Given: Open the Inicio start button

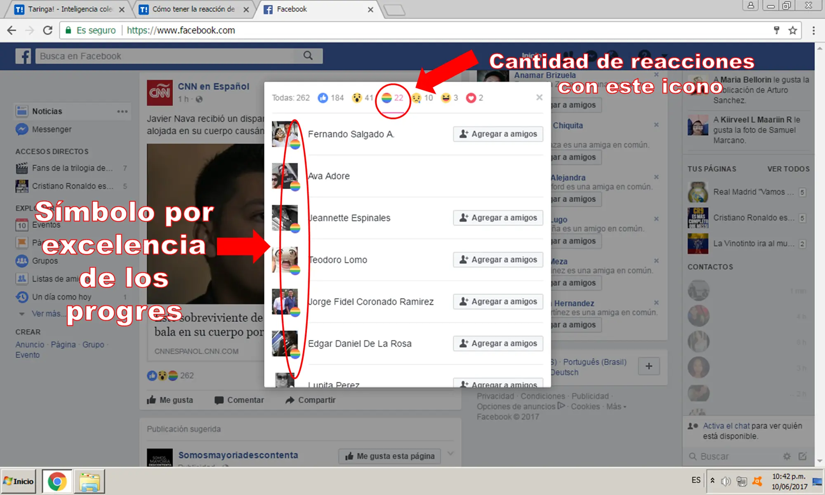Looking at the screenshot, I should (x=18, y=481).
